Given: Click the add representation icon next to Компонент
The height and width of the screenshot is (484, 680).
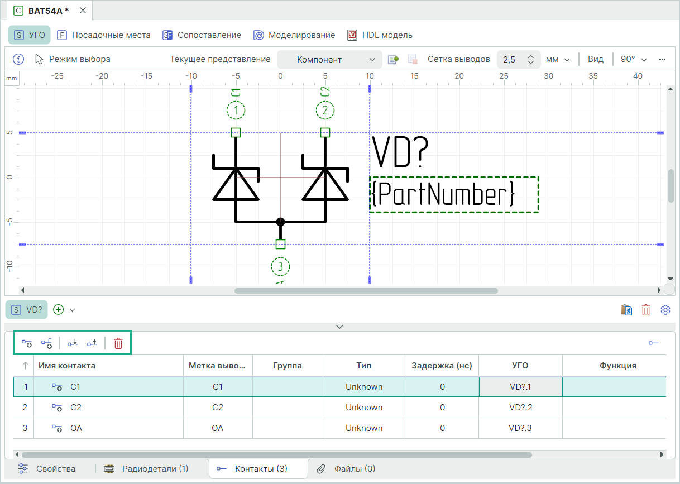Looking at the screenshot, I should click(x=394, y=59).
